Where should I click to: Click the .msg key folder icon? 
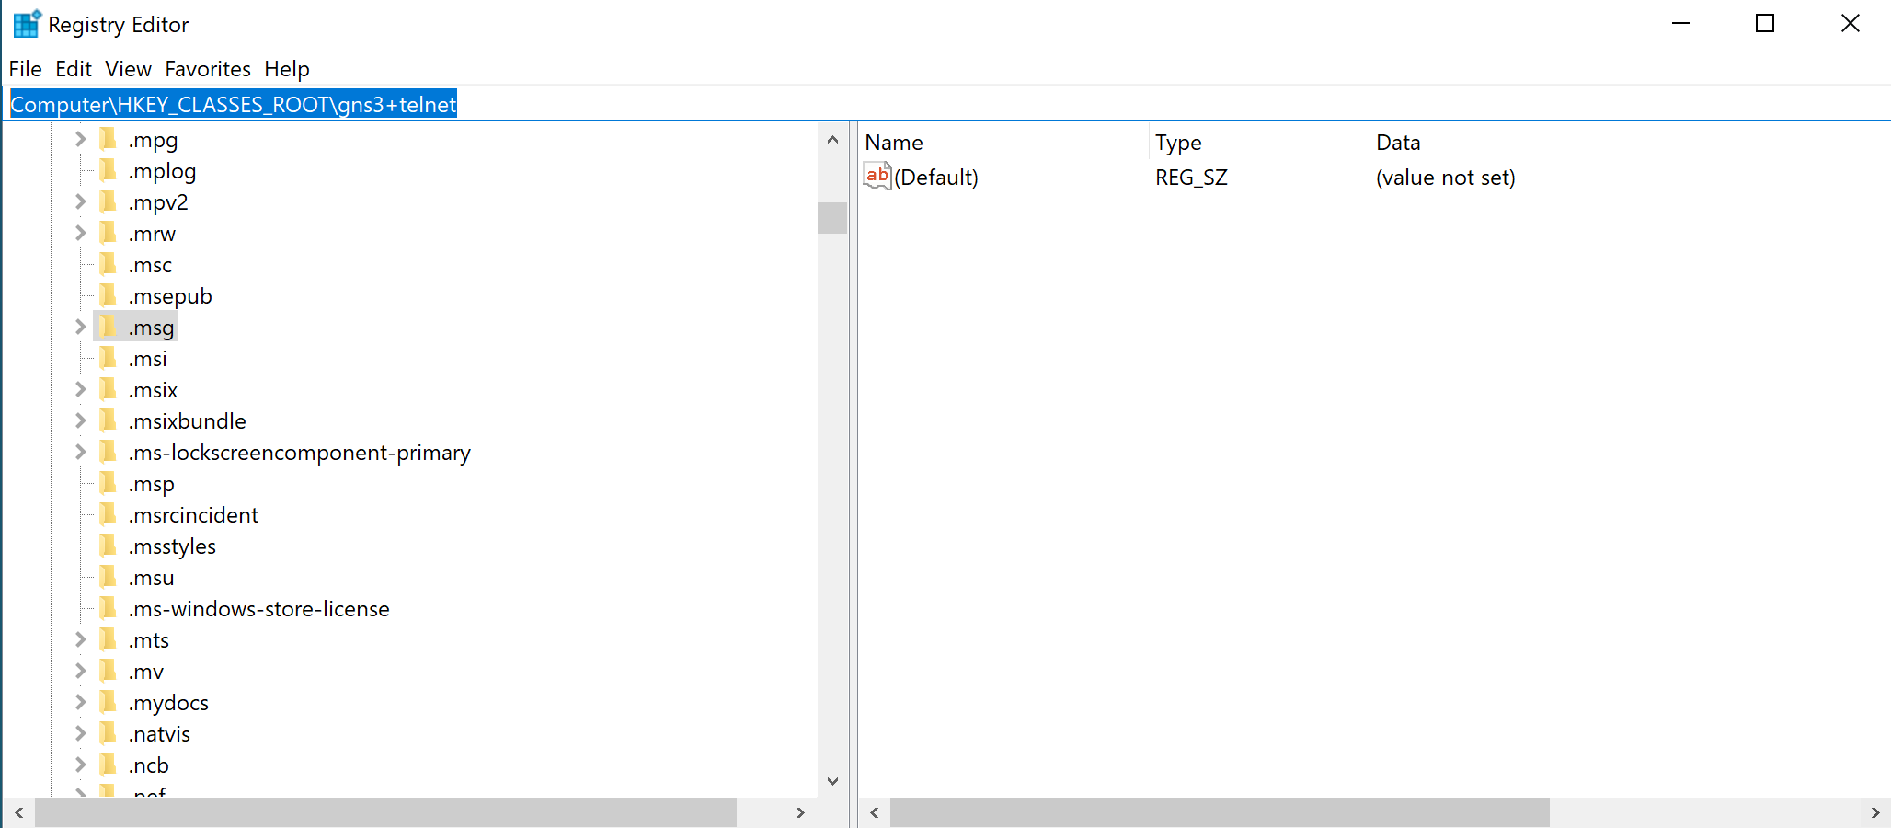108,327
